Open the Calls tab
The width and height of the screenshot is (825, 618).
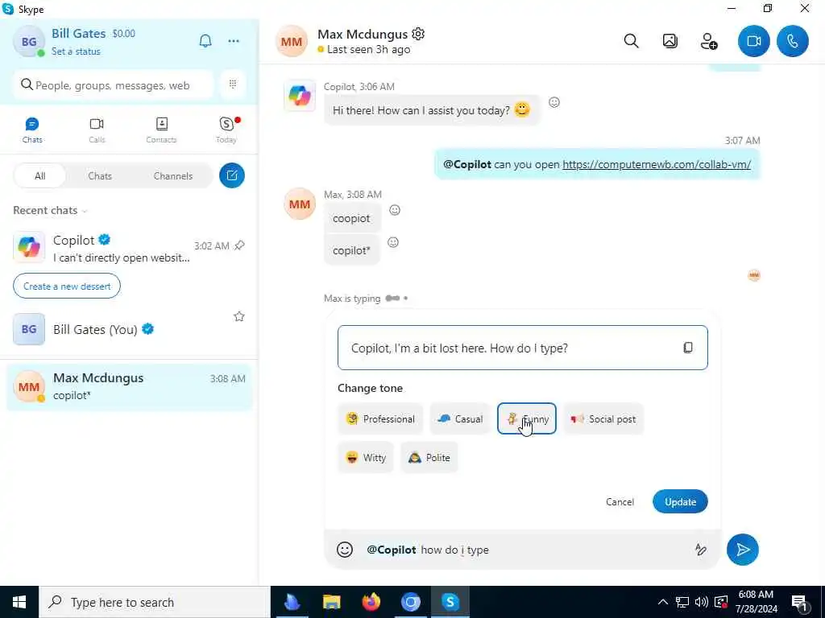tap(97, 130)
